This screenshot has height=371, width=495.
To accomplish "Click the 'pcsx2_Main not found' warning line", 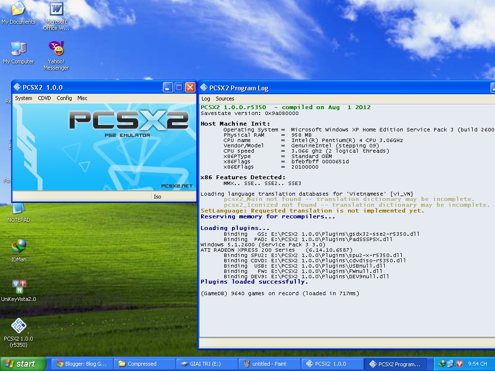I will pyautogui.click(x=349, y=199).
